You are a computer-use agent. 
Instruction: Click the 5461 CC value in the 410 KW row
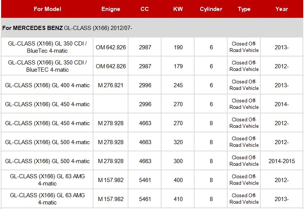coord(145,199)
